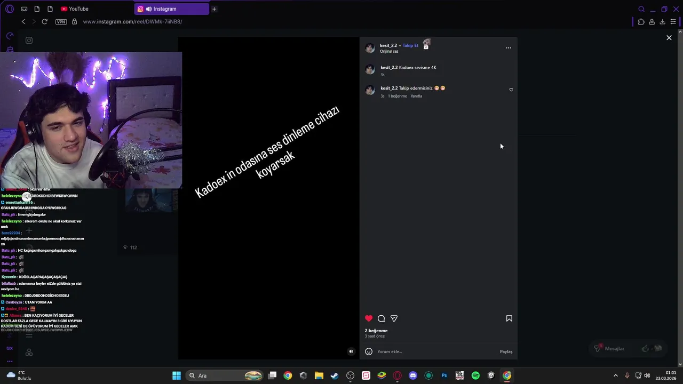The height and width of the screenshot is (384, 683).
Task: Follow kesit_2.2 with Takip Et
Action: (410, 45)
